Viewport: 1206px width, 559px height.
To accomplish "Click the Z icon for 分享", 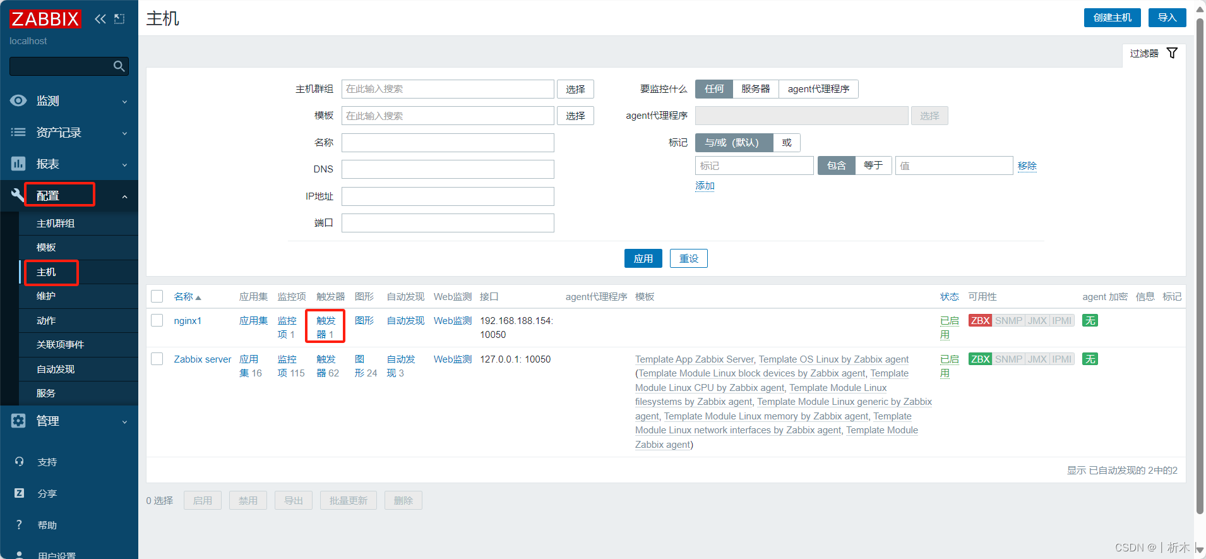I will (19, 493).
